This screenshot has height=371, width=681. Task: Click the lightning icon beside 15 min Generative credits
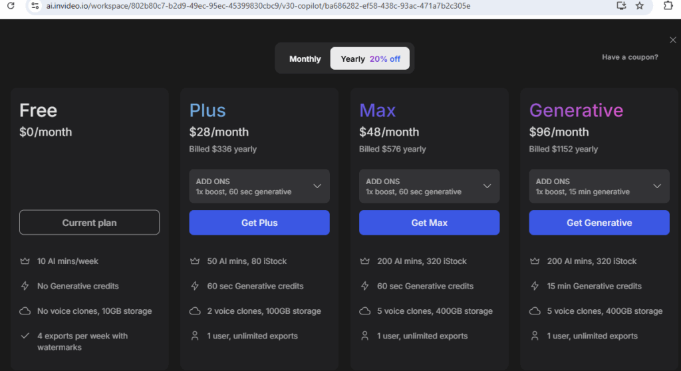(535, 286)
